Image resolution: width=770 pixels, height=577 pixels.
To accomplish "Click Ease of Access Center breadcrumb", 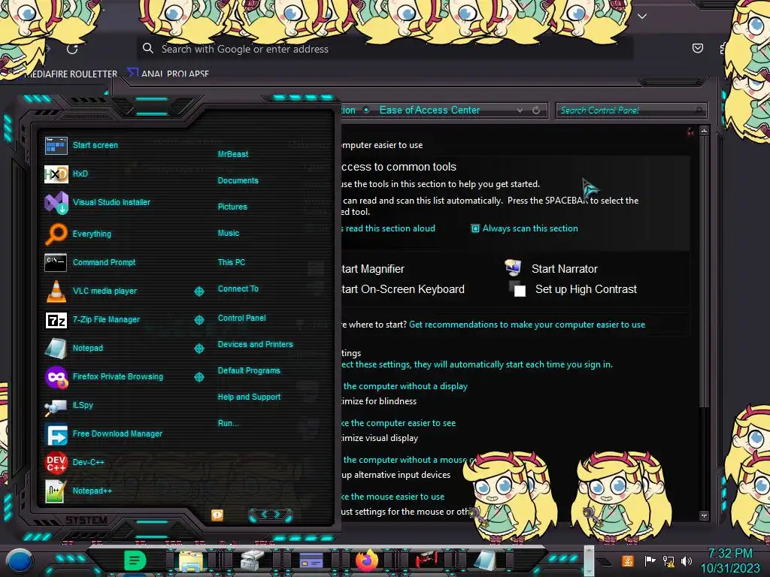I will point(429,110).
